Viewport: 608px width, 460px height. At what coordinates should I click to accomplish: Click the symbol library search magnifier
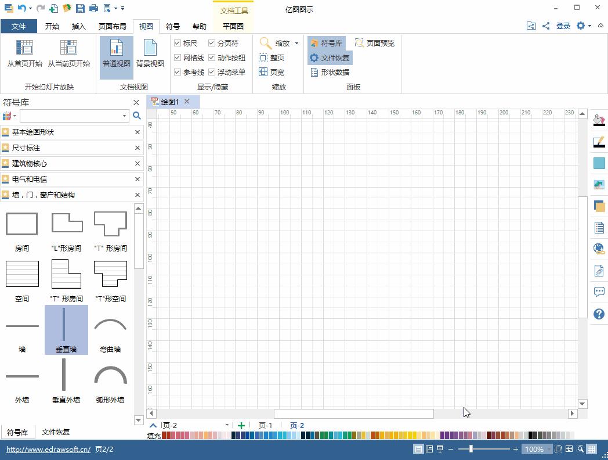click(x=136, y=116)
